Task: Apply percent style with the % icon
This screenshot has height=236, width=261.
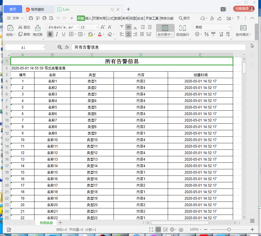Action: tap(207, 34)
